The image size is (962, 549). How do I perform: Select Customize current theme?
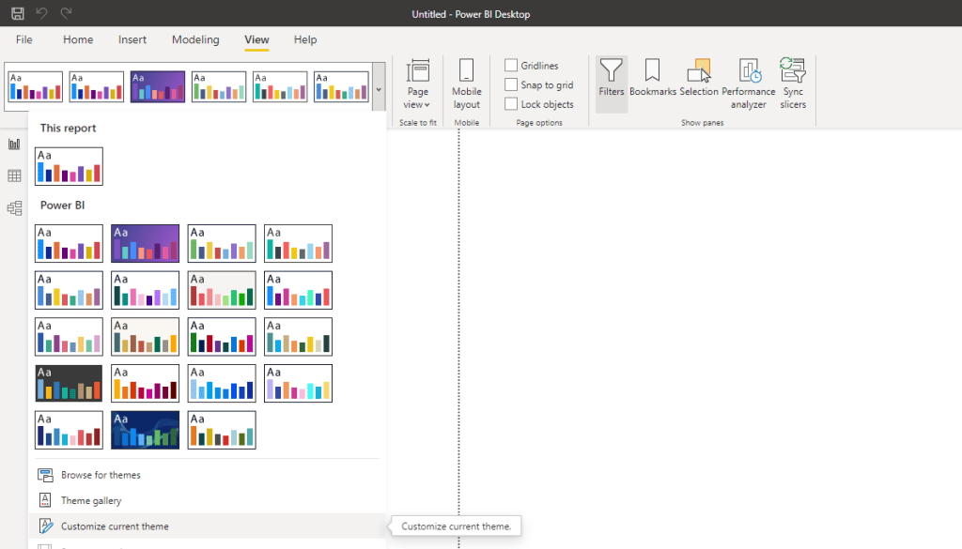[x=115, y=526]
